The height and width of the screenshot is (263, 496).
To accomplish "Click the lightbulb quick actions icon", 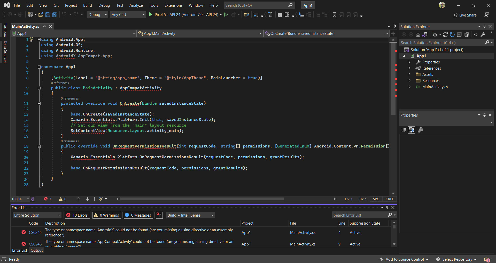I will [x=32, y=39].
